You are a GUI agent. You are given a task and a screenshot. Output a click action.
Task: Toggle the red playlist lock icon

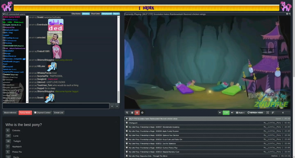coord(137,113)
